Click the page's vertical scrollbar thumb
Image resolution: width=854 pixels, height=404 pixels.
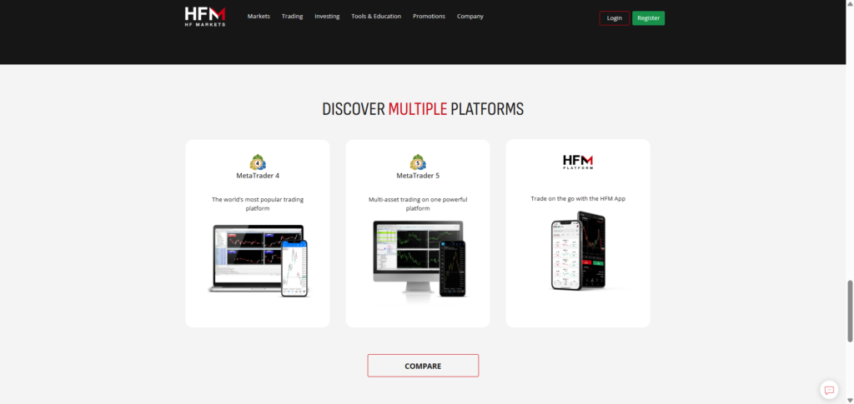point(850,310)
